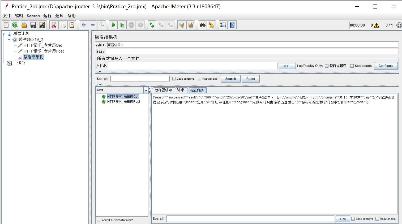Toggle the 仅日志错误 checkbox
The image size is (402, 224).
(x=327, y=66)
